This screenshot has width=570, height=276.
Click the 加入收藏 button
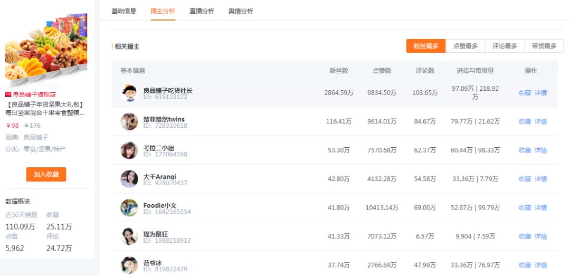[x=46, y=175]
